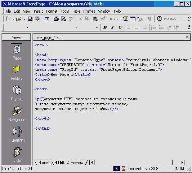
Task: Click the scroll right arrow button
Action: [x=182, y=162]
